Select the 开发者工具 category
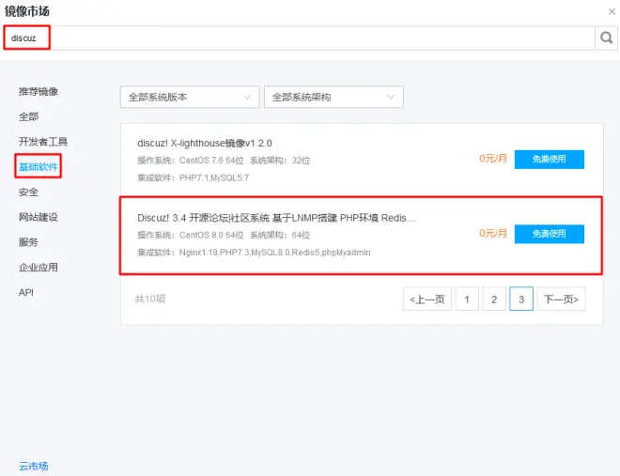 pos(43,142)
